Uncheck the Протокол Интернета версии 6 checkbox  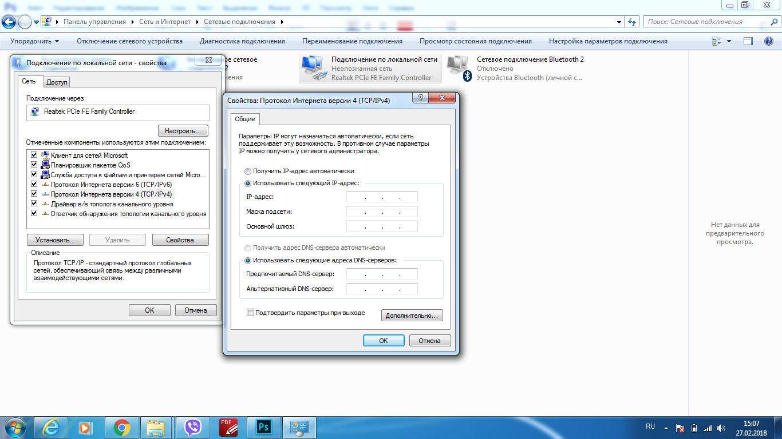pyautogui.click(x=34, y=184)
